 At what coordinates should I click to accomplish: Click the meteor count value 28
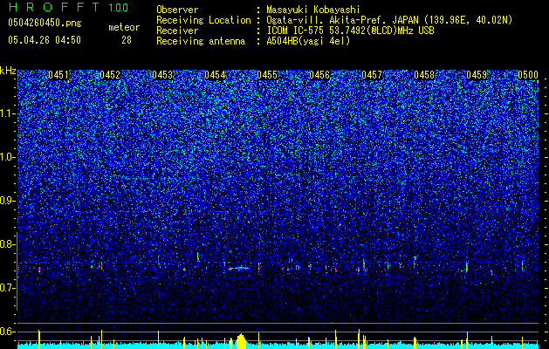127,40
